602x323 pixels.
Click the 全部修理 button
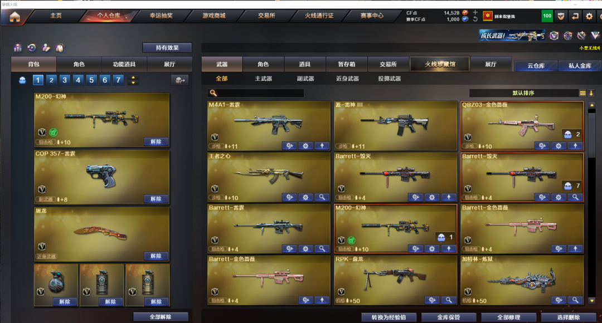click(x=509, y=317)
